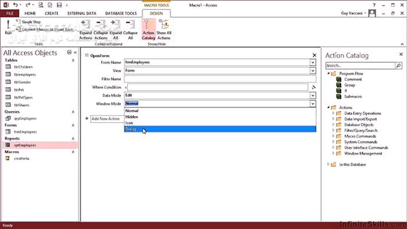The width and height of the screenshot is (407, 229).
Task: Open Access Help question mark
Action: 374,5
